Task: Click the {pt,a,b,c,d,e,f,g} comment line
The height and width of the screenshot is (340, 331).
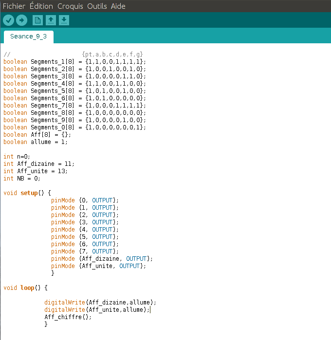Action: pos(112,54)
